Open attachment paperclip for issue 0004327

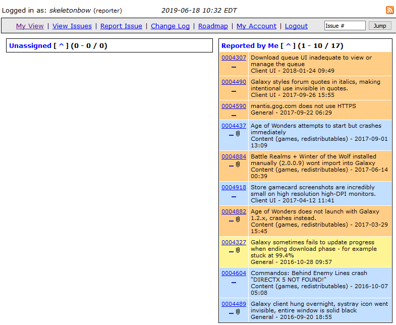pos(238,250)
